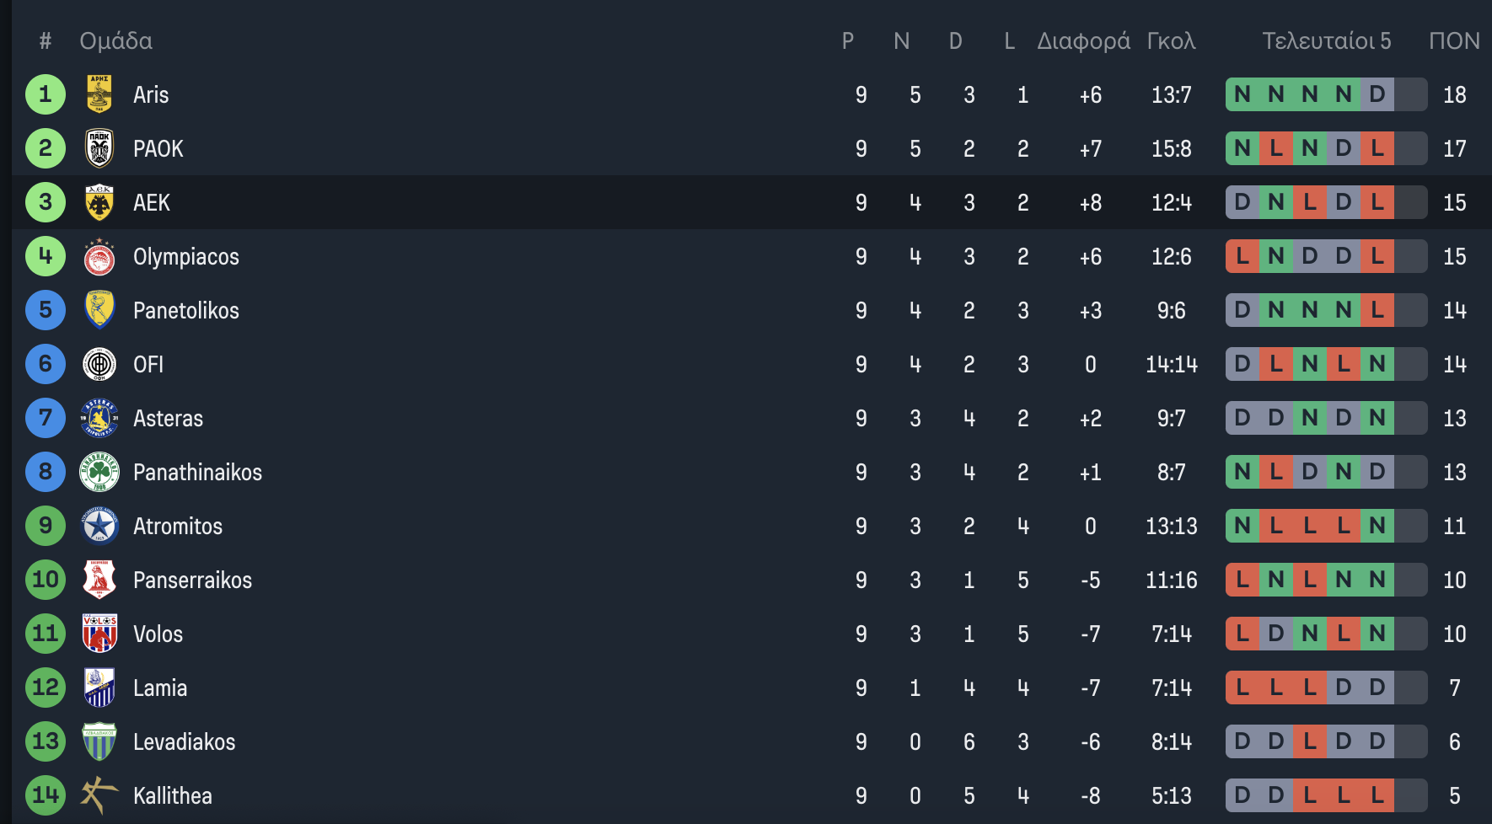The height and width of the screenshot is (824, 1492).
Task: Open the Panetolikos team link
Action: (186, 310)
